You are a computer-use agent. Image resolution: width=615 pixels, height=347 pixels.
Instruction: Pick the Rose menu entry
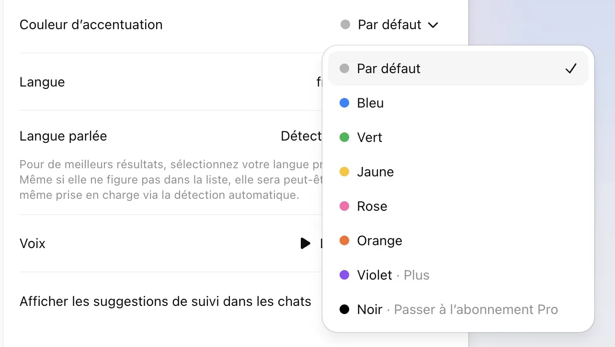tap(372, 206)
